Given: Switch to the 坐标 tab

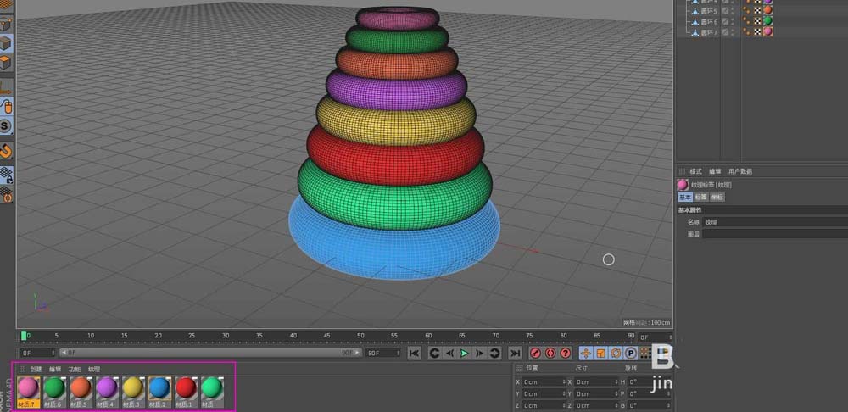Looking at the screenshot, I should pos(717,198).
